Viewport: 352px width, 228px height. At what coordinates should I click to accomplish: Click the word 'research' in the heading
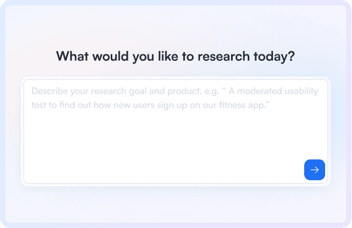pos(224,56)
